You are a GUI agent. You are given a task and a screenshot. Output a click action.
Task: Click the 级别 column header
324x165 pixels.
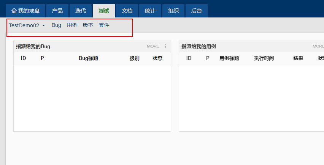(135, 58)
